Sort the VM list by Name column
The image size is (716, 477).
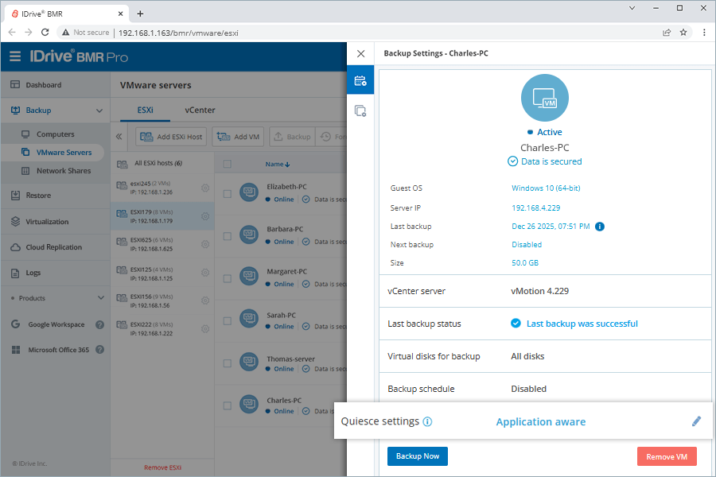point(277,164)
